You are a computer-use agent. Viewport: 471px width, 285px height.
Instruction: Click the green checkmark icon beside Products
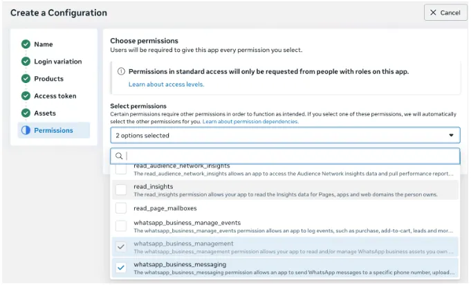point(26,79)
